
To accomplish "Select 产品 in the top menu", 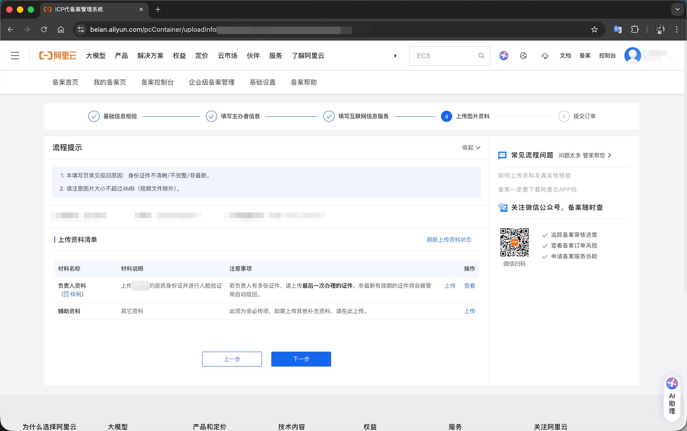I will click(122, 56).
